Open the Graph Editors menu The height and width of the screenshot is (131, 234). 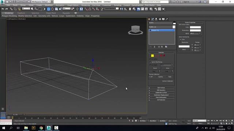coord(73,5)
